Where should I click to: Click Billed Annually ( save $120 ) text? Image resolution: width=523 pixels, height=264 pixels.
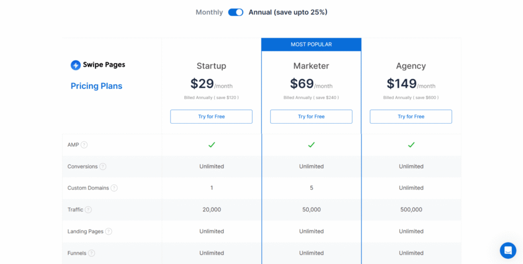[x=211, y=98]
